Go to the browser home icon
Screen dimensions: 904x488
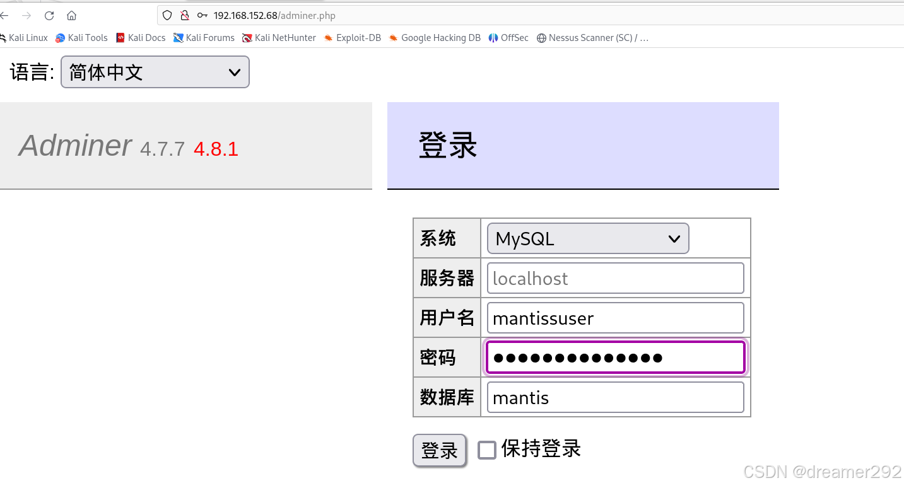[71, 16]
